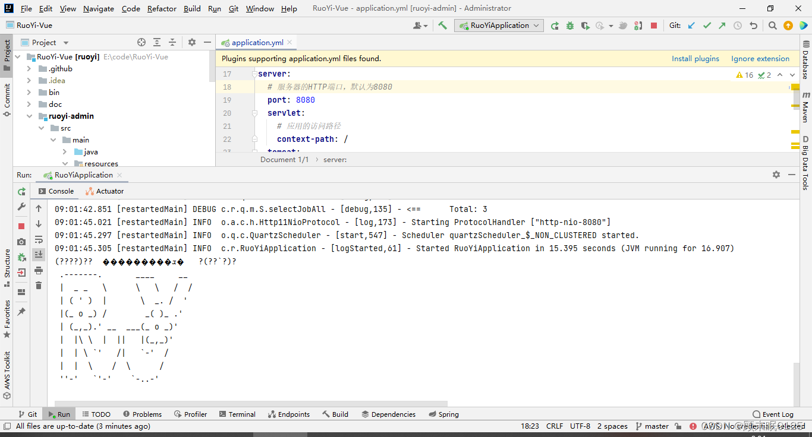Print console output with printer icon
Screen dimensions: 812x437
click(x=39, y=270)
